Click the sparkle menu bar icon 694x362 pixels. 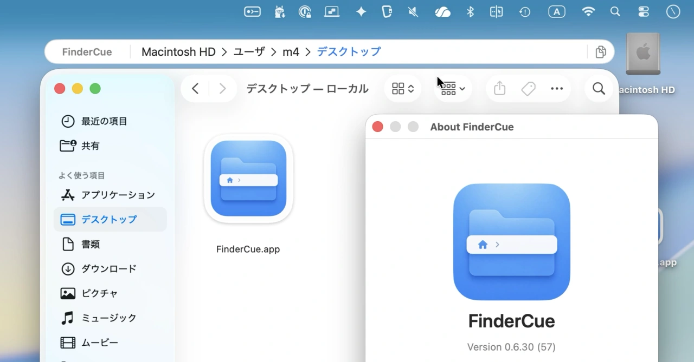(361, 12)
